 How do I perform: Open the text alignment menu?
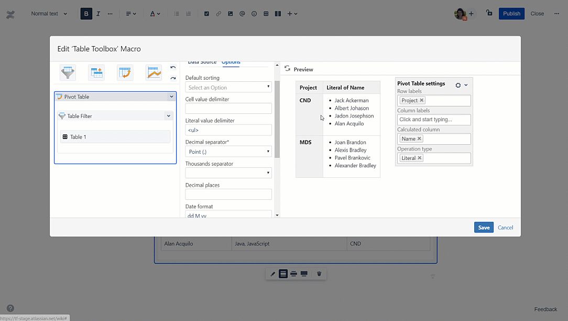click(130, 13)
